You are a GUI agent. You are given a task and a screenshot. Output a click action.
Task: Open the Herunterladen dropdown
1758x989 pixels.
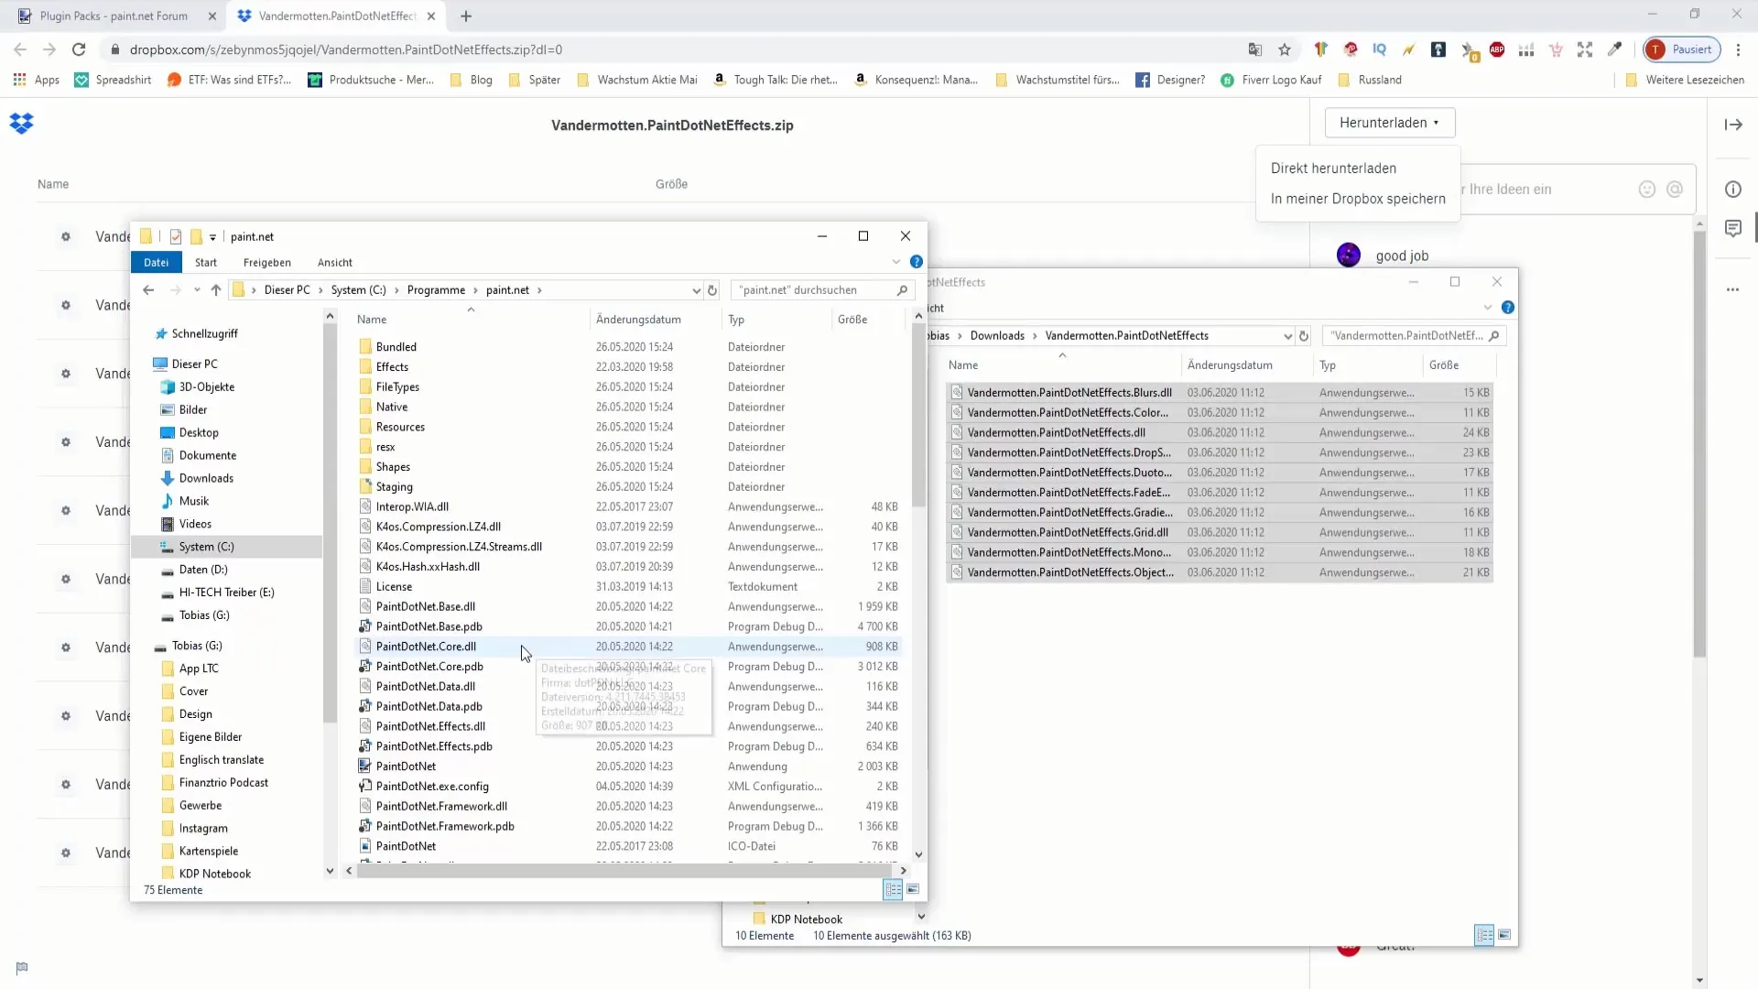(1389, 123)
